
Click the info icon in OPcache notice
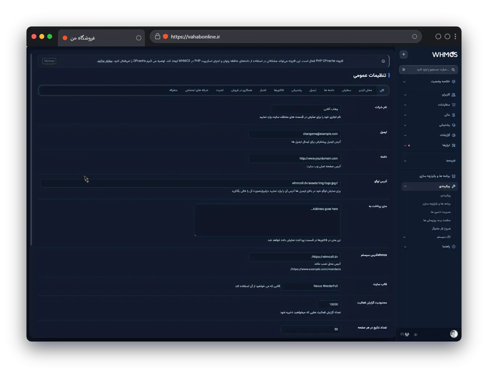383,61
